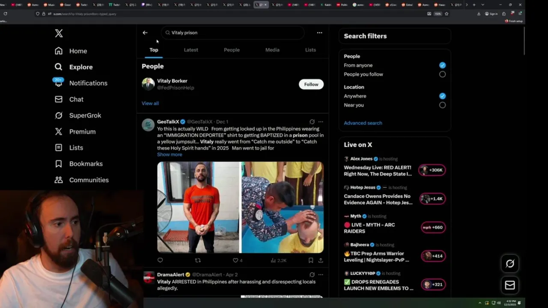The image size is (548, 308).
Task: Open more options on DramaAlert post
Action: (x=321, y=275)
